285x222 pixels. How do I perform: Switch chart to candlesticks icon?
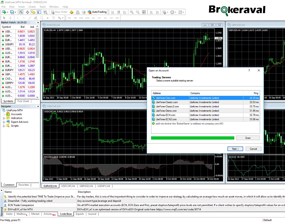pyautogui.click(x=119, y=12)
